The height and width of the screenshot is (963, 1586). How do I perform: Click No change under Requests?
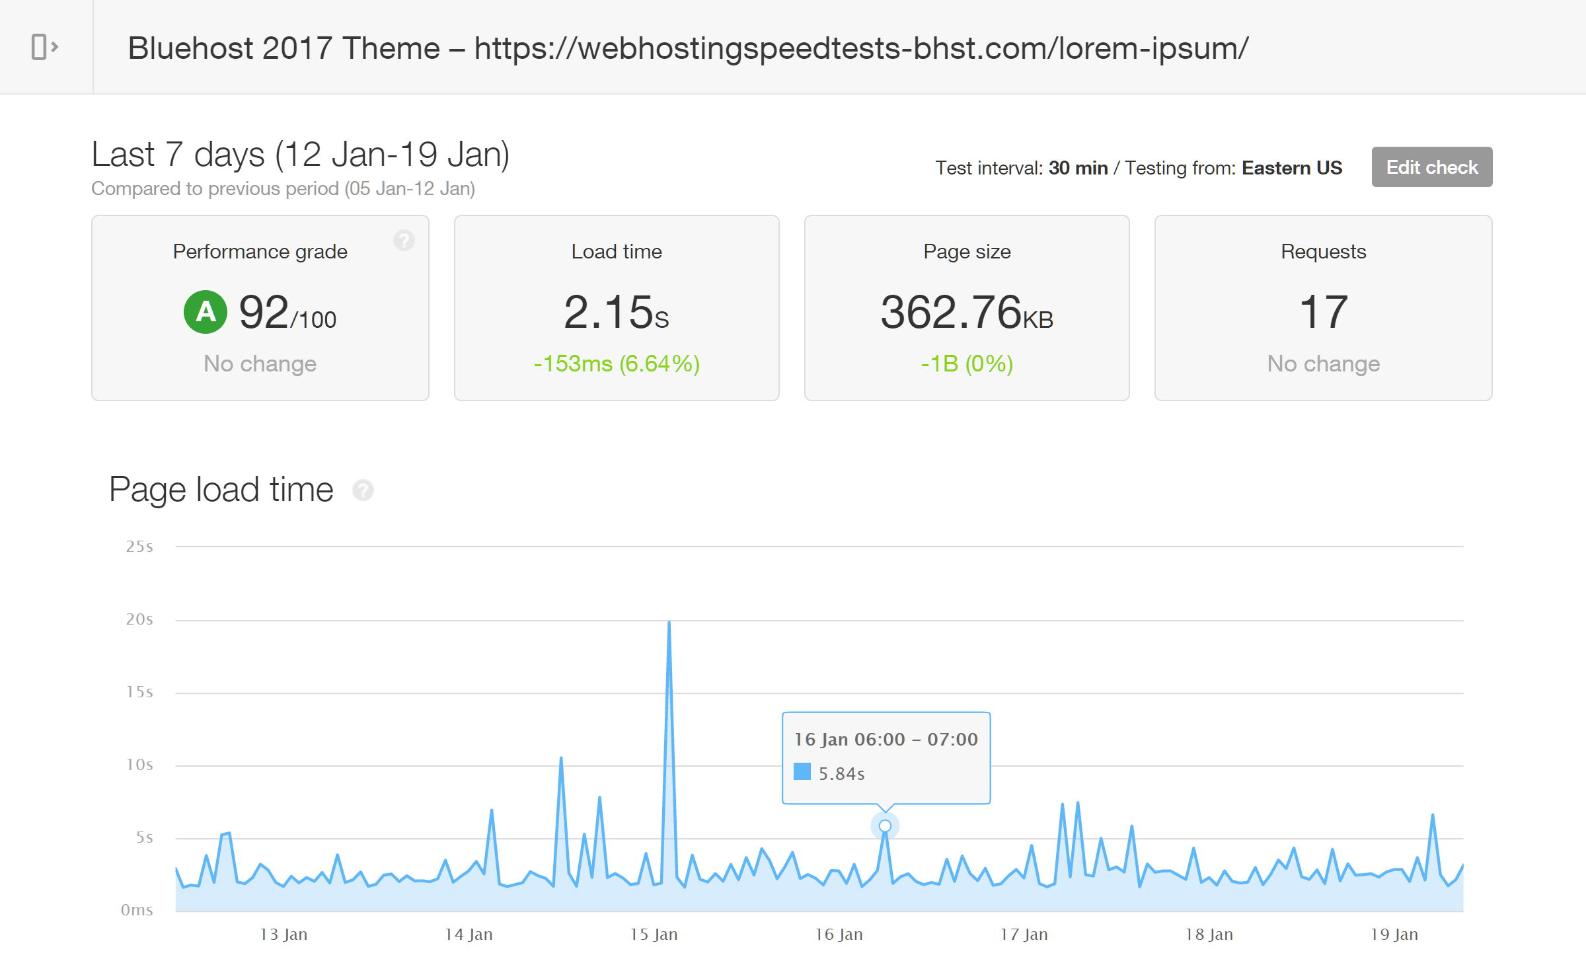(1323, 364)
